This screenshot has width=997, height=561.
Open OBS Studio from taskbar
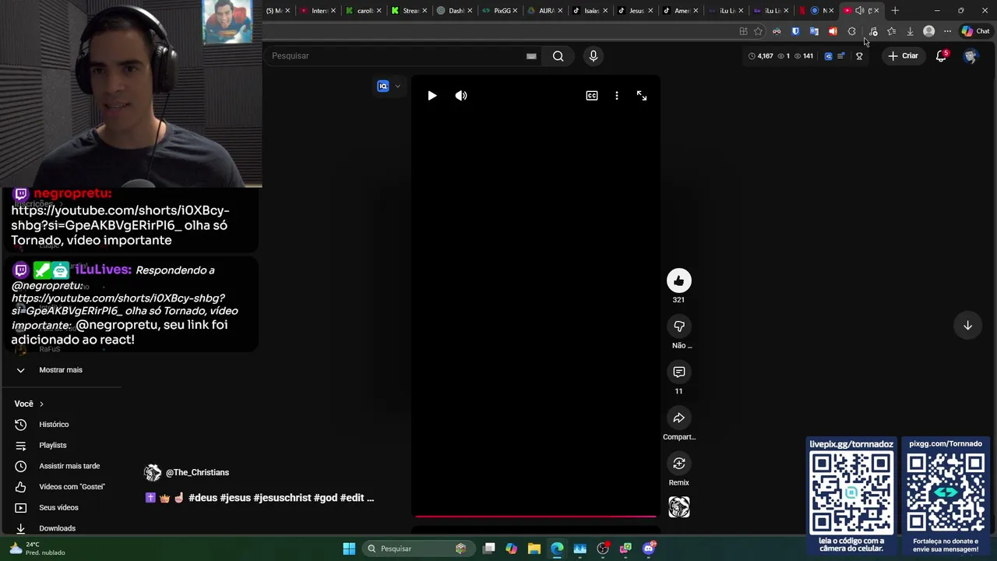(603, 549)
